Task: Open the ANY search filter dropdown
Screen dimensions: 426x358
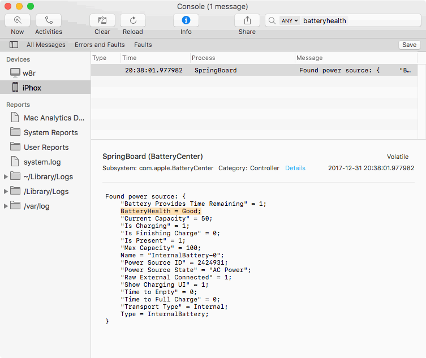Action: coord(290,20)
